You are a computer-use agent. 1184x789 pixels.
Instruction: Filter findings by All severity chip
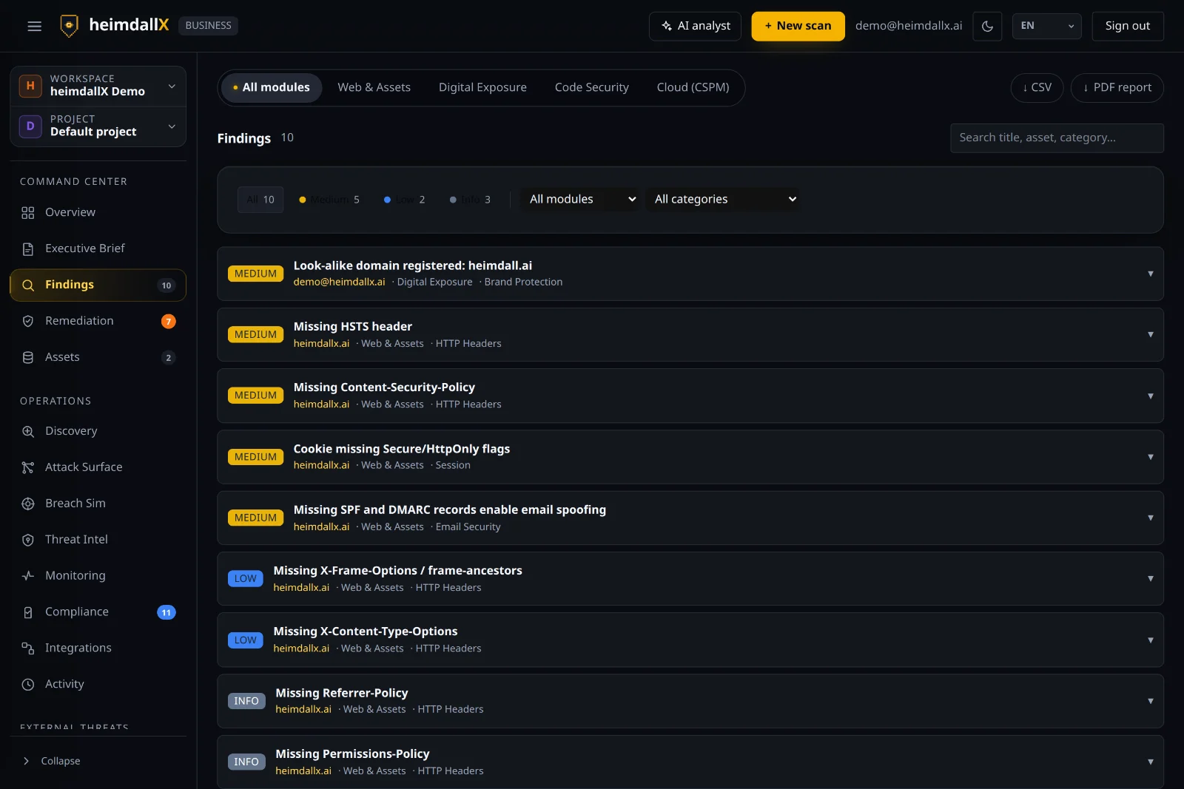(260, 200)
